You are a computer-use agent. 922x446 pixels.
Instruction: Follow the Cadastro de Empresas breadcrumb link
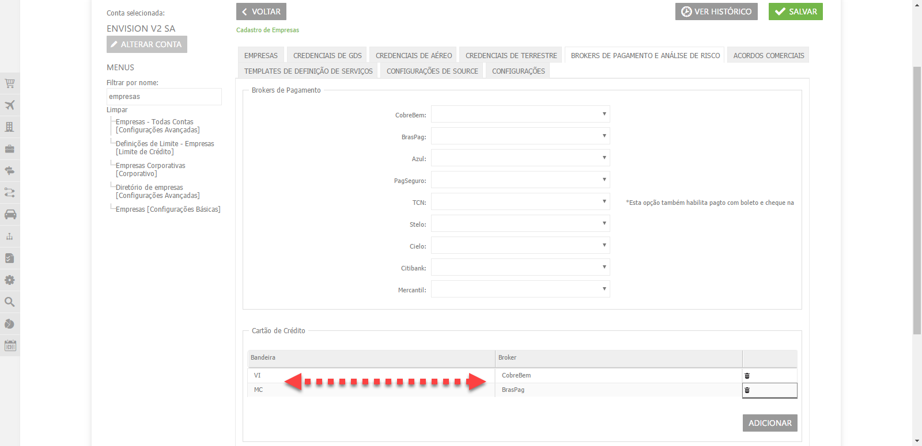coord(267,30)
